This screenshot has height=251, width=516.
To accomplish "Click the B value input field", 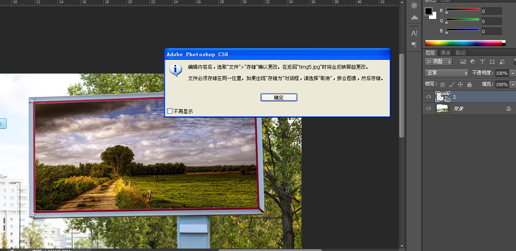I will click(491, 31).
